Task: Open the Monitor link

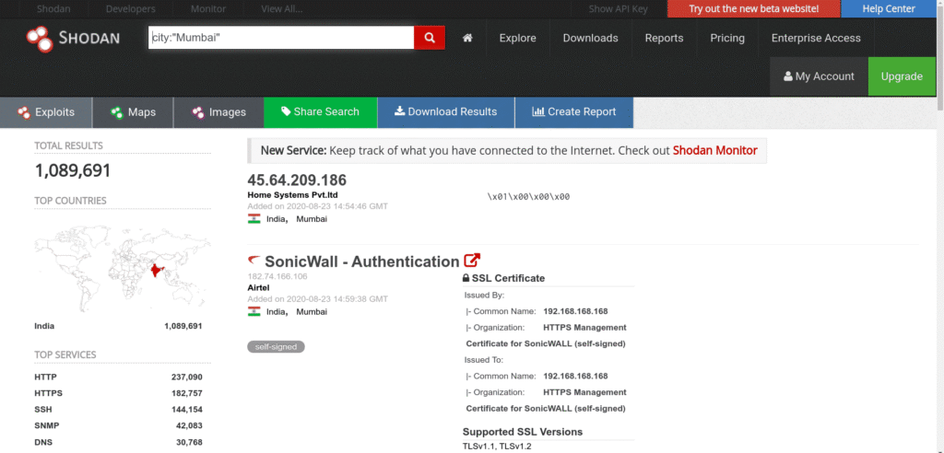Action: 208,9
